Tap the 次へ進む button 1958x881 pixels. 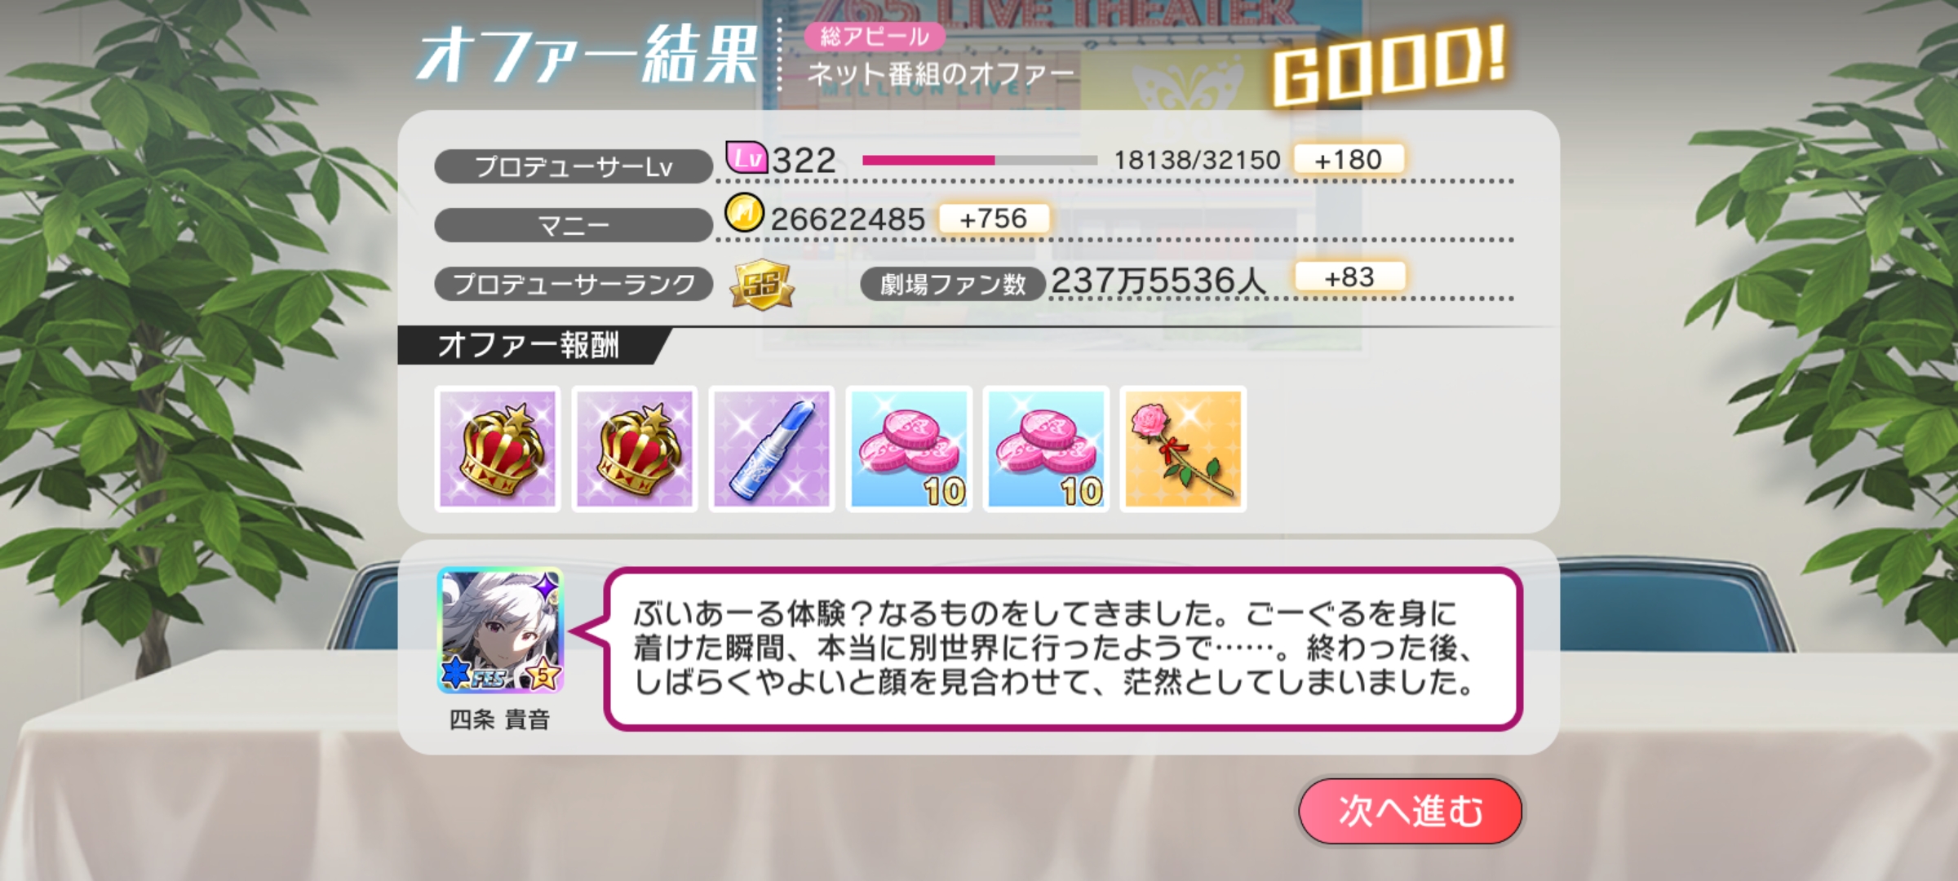pos(1410,811)
